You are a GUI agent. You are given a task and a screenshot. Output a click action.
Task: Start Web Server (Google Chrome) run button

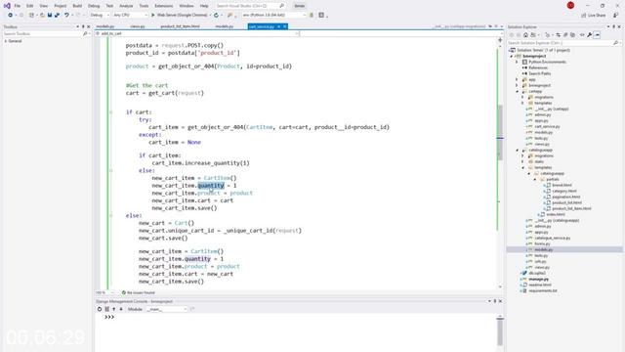click(181, 16)
